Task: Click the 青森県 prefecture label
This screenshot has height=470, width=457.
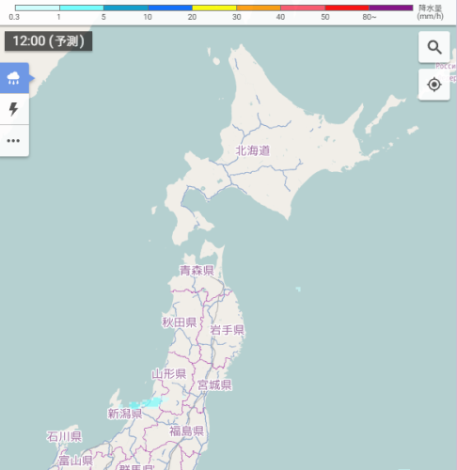Action: click(x=197, y=271)
